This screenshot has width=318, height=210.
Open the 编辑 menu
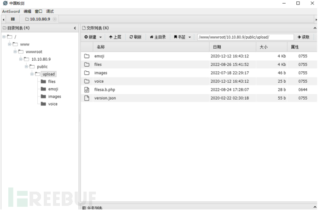[x=27, y=11]
